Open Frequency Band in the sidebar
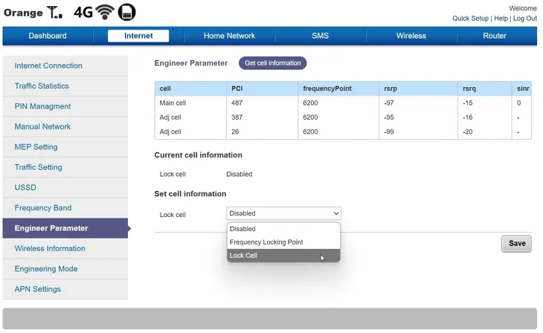The image size is (543, 333). pyautogui.click(x=43, y=208)
